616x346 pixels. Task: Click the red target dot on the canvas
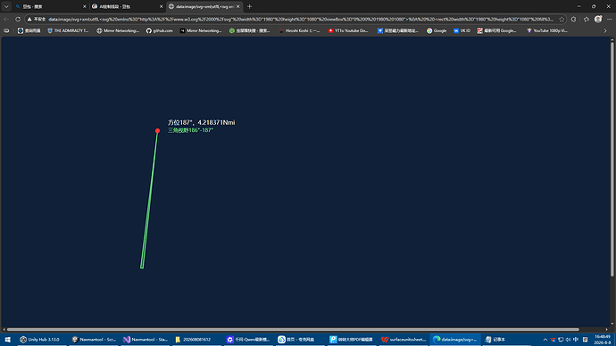[x=157, y=130]
